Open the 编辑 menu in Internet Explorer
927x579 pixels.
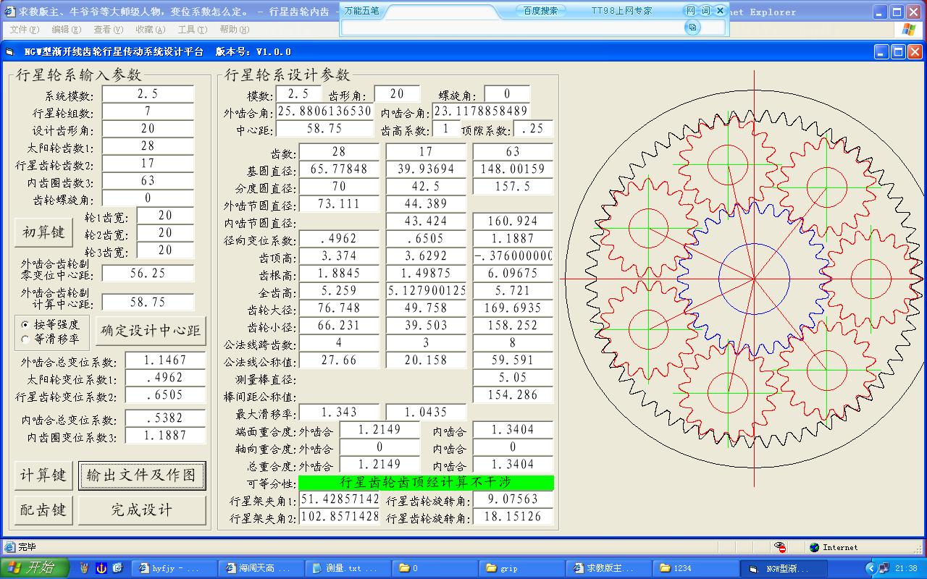pyautogui.click(x=66, y=30)
